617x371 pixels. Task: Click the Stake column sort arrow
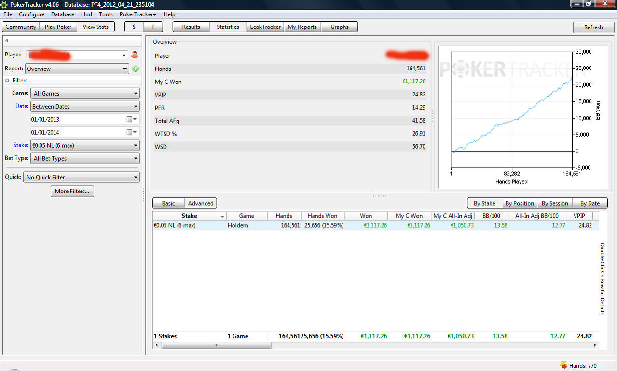click(x=222, y=217)
